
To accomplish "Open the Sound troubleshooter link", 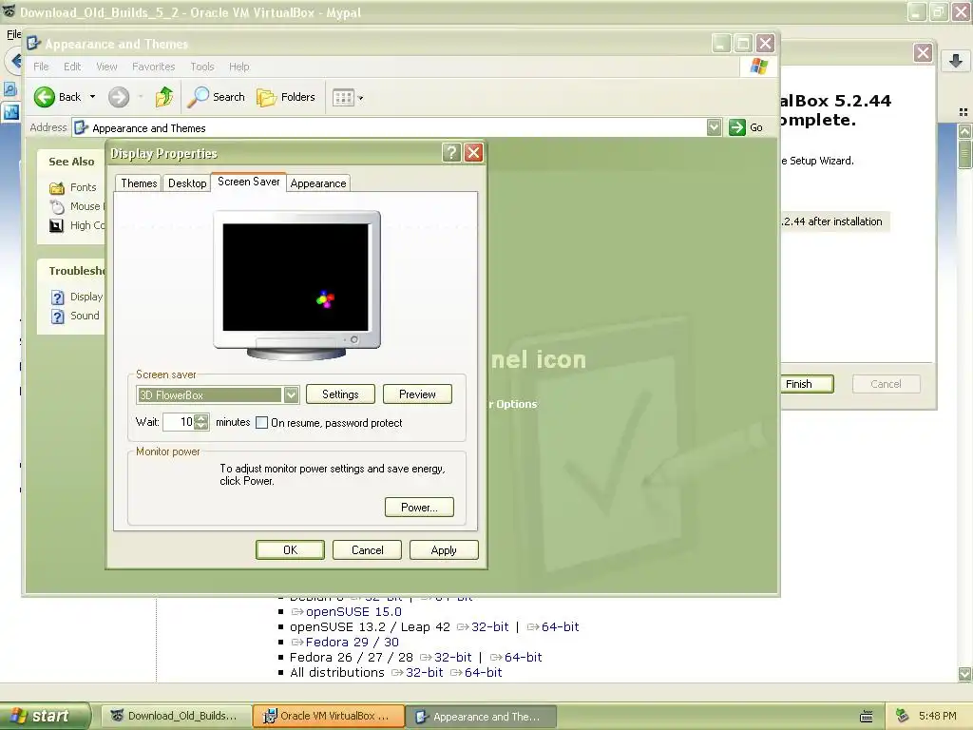I will point(85,316).
